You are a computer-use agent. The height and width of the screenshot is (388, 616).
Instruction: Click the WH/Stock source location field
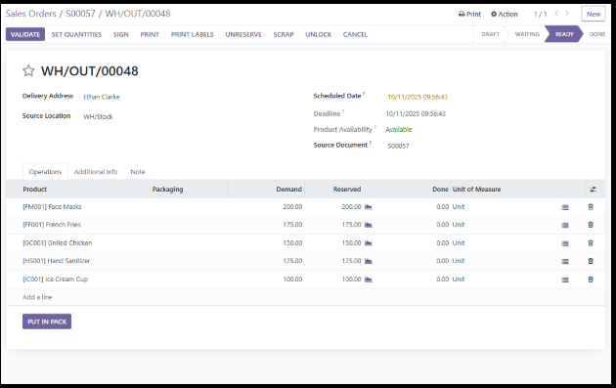pos(98,116)
